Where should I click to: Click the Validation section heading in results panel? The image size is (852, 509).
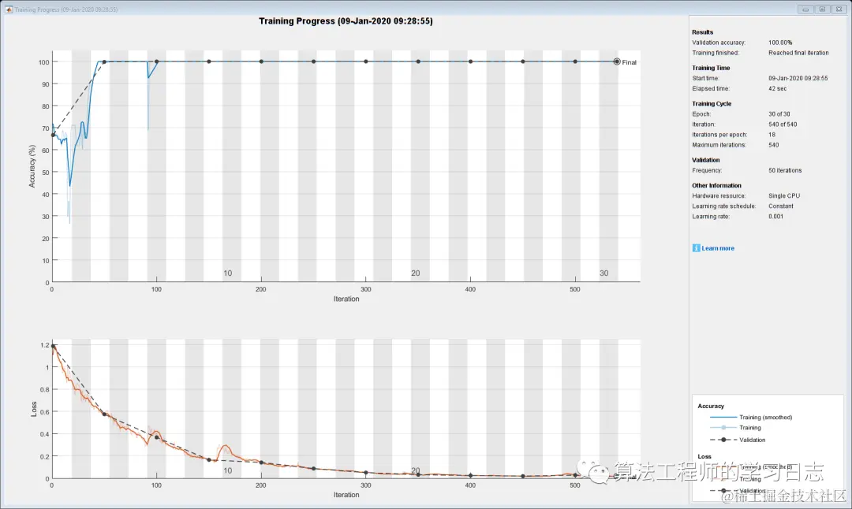click(x=705, y=160)
